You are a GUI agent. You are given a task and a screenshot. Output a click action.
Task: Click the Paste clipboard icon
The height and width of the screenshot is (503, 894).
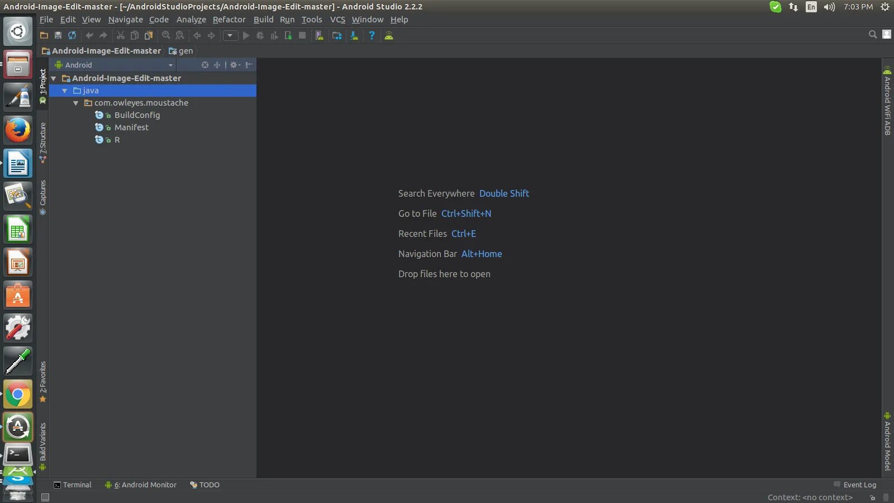point(149,35)
